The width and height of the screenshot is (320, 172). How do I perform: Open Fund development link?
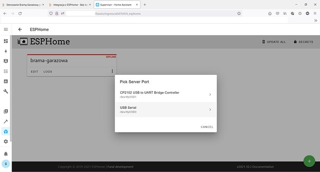[121, 167]
